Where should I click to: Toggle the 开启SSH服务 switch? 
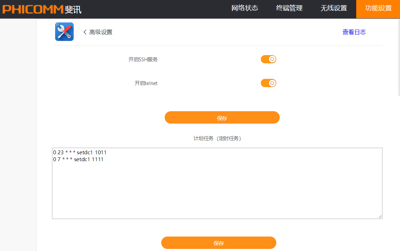268,59
